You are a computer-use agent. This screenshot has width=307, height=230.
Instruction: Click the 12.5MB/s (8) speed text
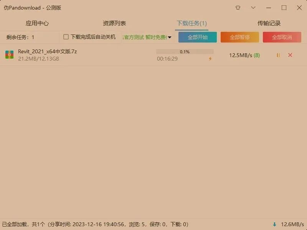point(244,55)
